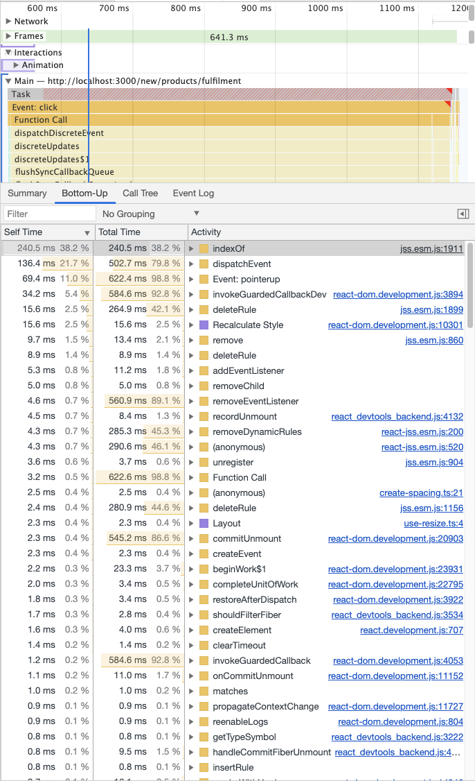This screenshot has height=781, width=475.
Task: Open the use-resize.ts:4 source link
Action: (x=433, y=523)
